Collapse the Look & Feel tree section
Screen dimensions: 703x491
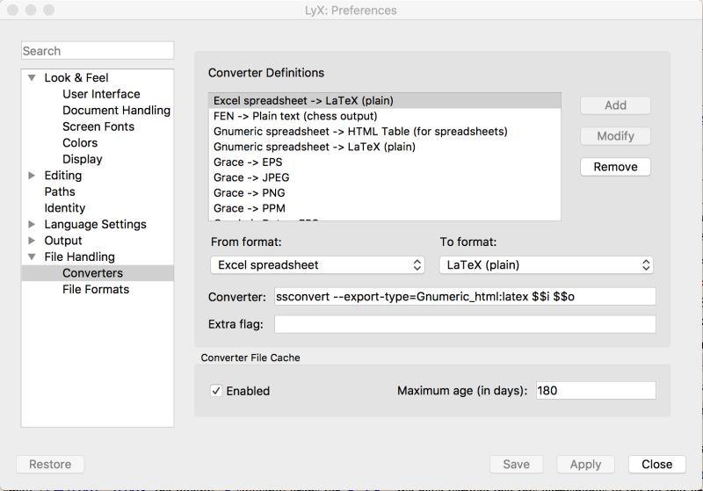pyautogui.click(x=32, y=77)
